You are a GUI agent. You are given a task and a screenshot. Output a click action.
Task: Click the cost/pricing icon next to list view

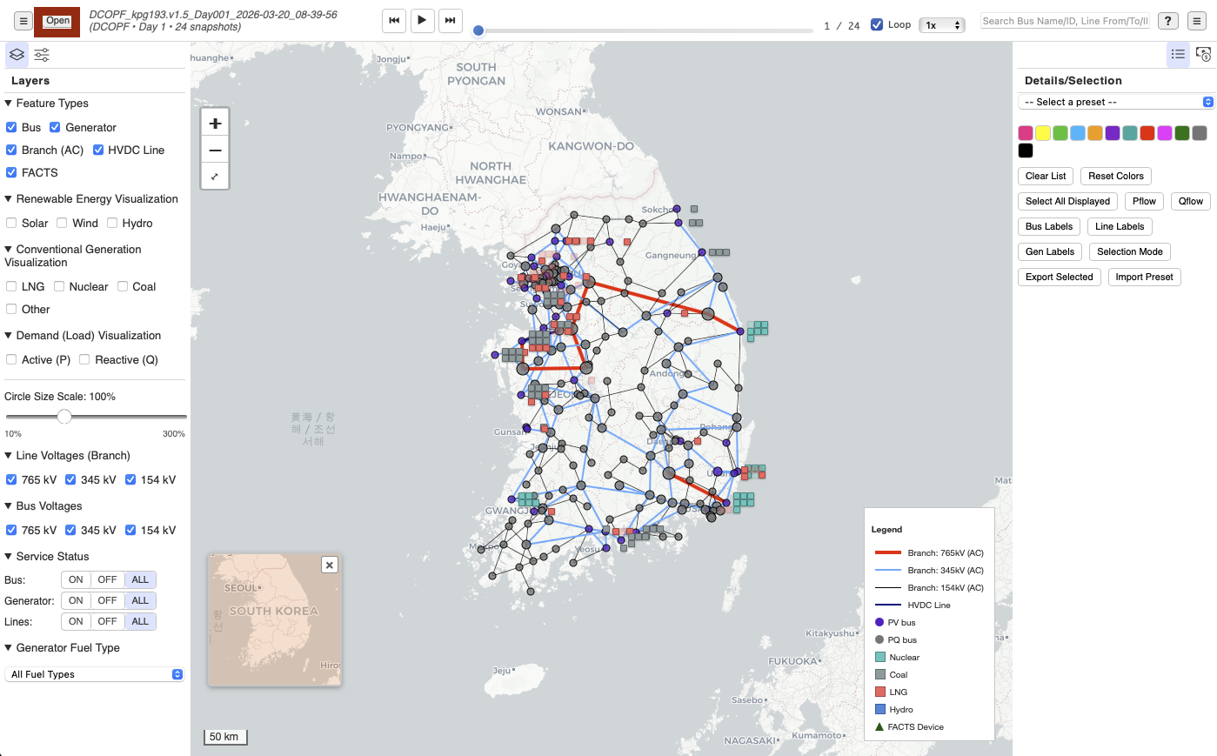tap(1202, 54)
